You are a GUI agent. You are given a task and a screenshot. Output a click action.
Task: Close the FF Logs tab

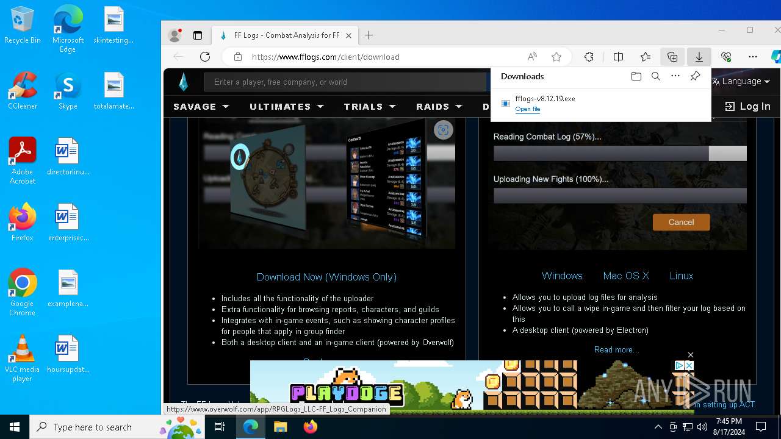(348, 35)
